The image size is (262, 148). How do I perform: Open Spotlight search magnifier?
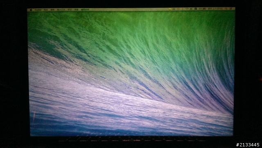click(x=226, y=9)
